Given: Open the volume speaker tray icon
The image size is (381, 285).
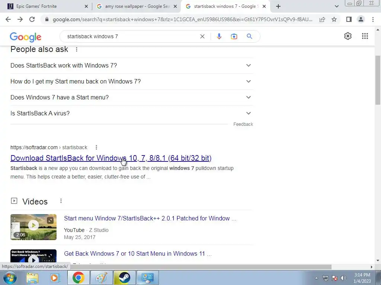Looking at the screenshot, I should point(343,278).
